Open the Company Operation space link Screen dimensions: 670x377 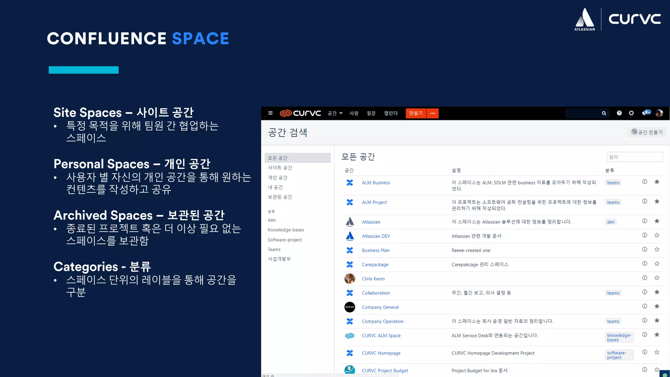[x=382, y=321]
